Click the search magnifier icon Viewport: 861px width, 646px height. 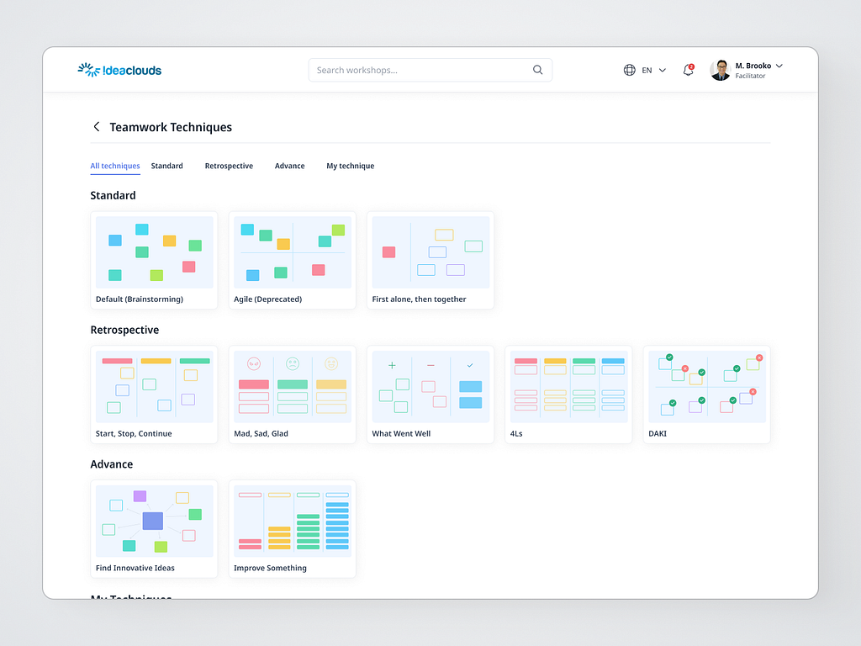(x=537, y=70)
